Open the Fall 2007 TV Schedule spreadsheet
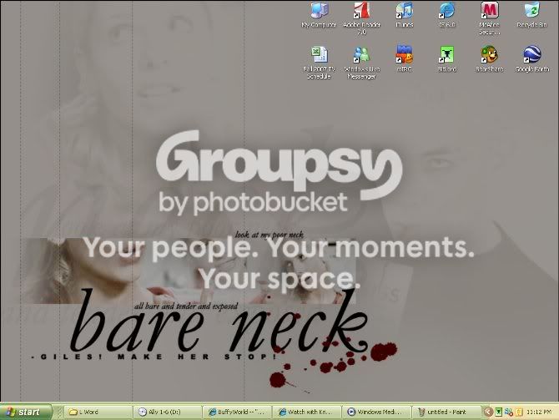 pos(319,63)
